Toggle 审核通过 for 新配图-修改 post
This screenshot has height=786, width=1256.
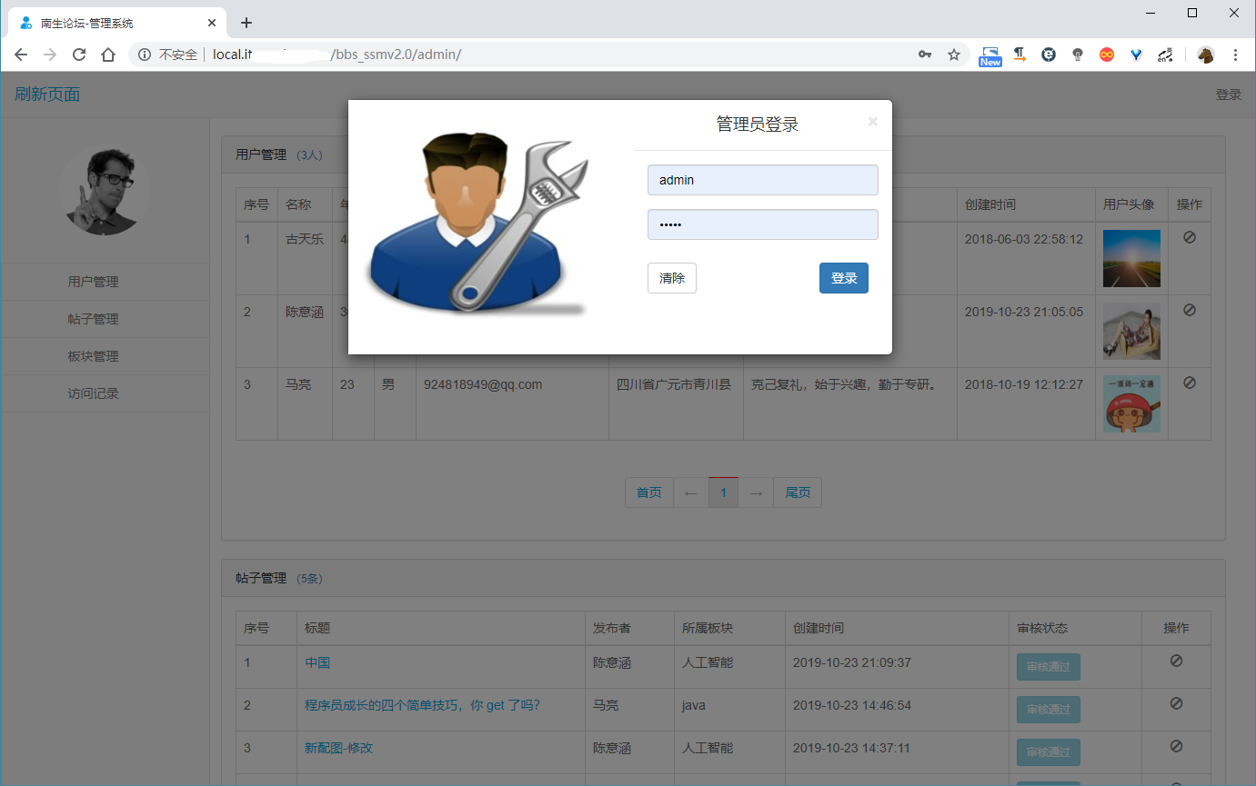click(1048, 751)
